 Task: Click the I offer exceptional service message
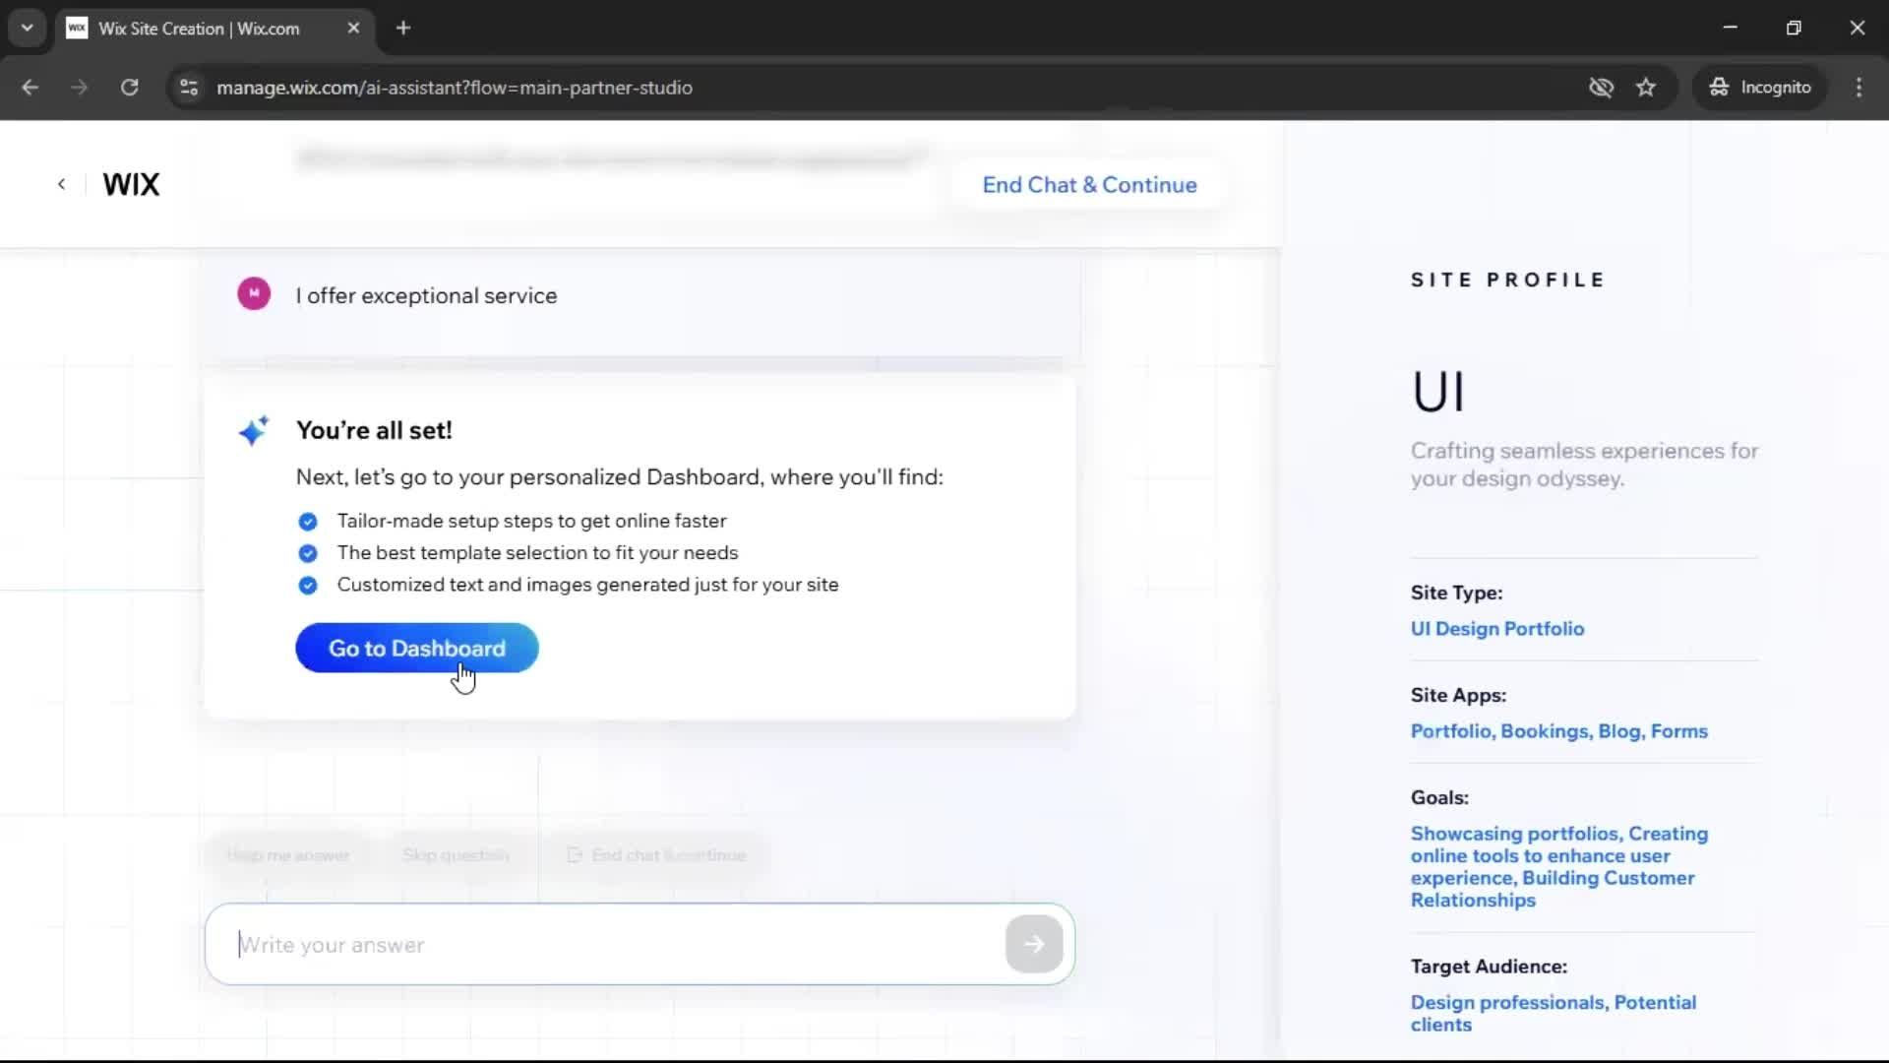point(426,295)
